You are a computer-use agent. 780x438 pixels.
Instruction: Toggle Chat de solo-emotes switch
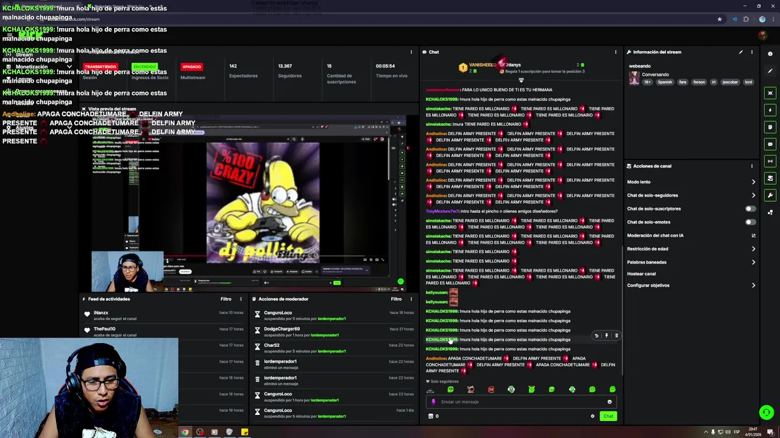click(750, 222)
